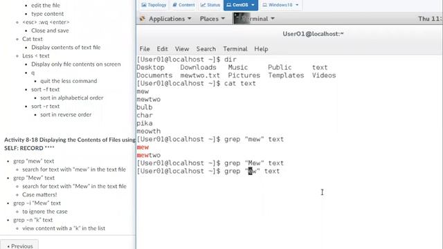Image resolution: width=443 pixels, height=249 pixels.
Task: Click the clock showing Thu 11
Action: click(429, 19)
